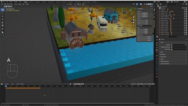Disable Collection in renders via camera icon
The image size is (188, 106).
point(186,8)
